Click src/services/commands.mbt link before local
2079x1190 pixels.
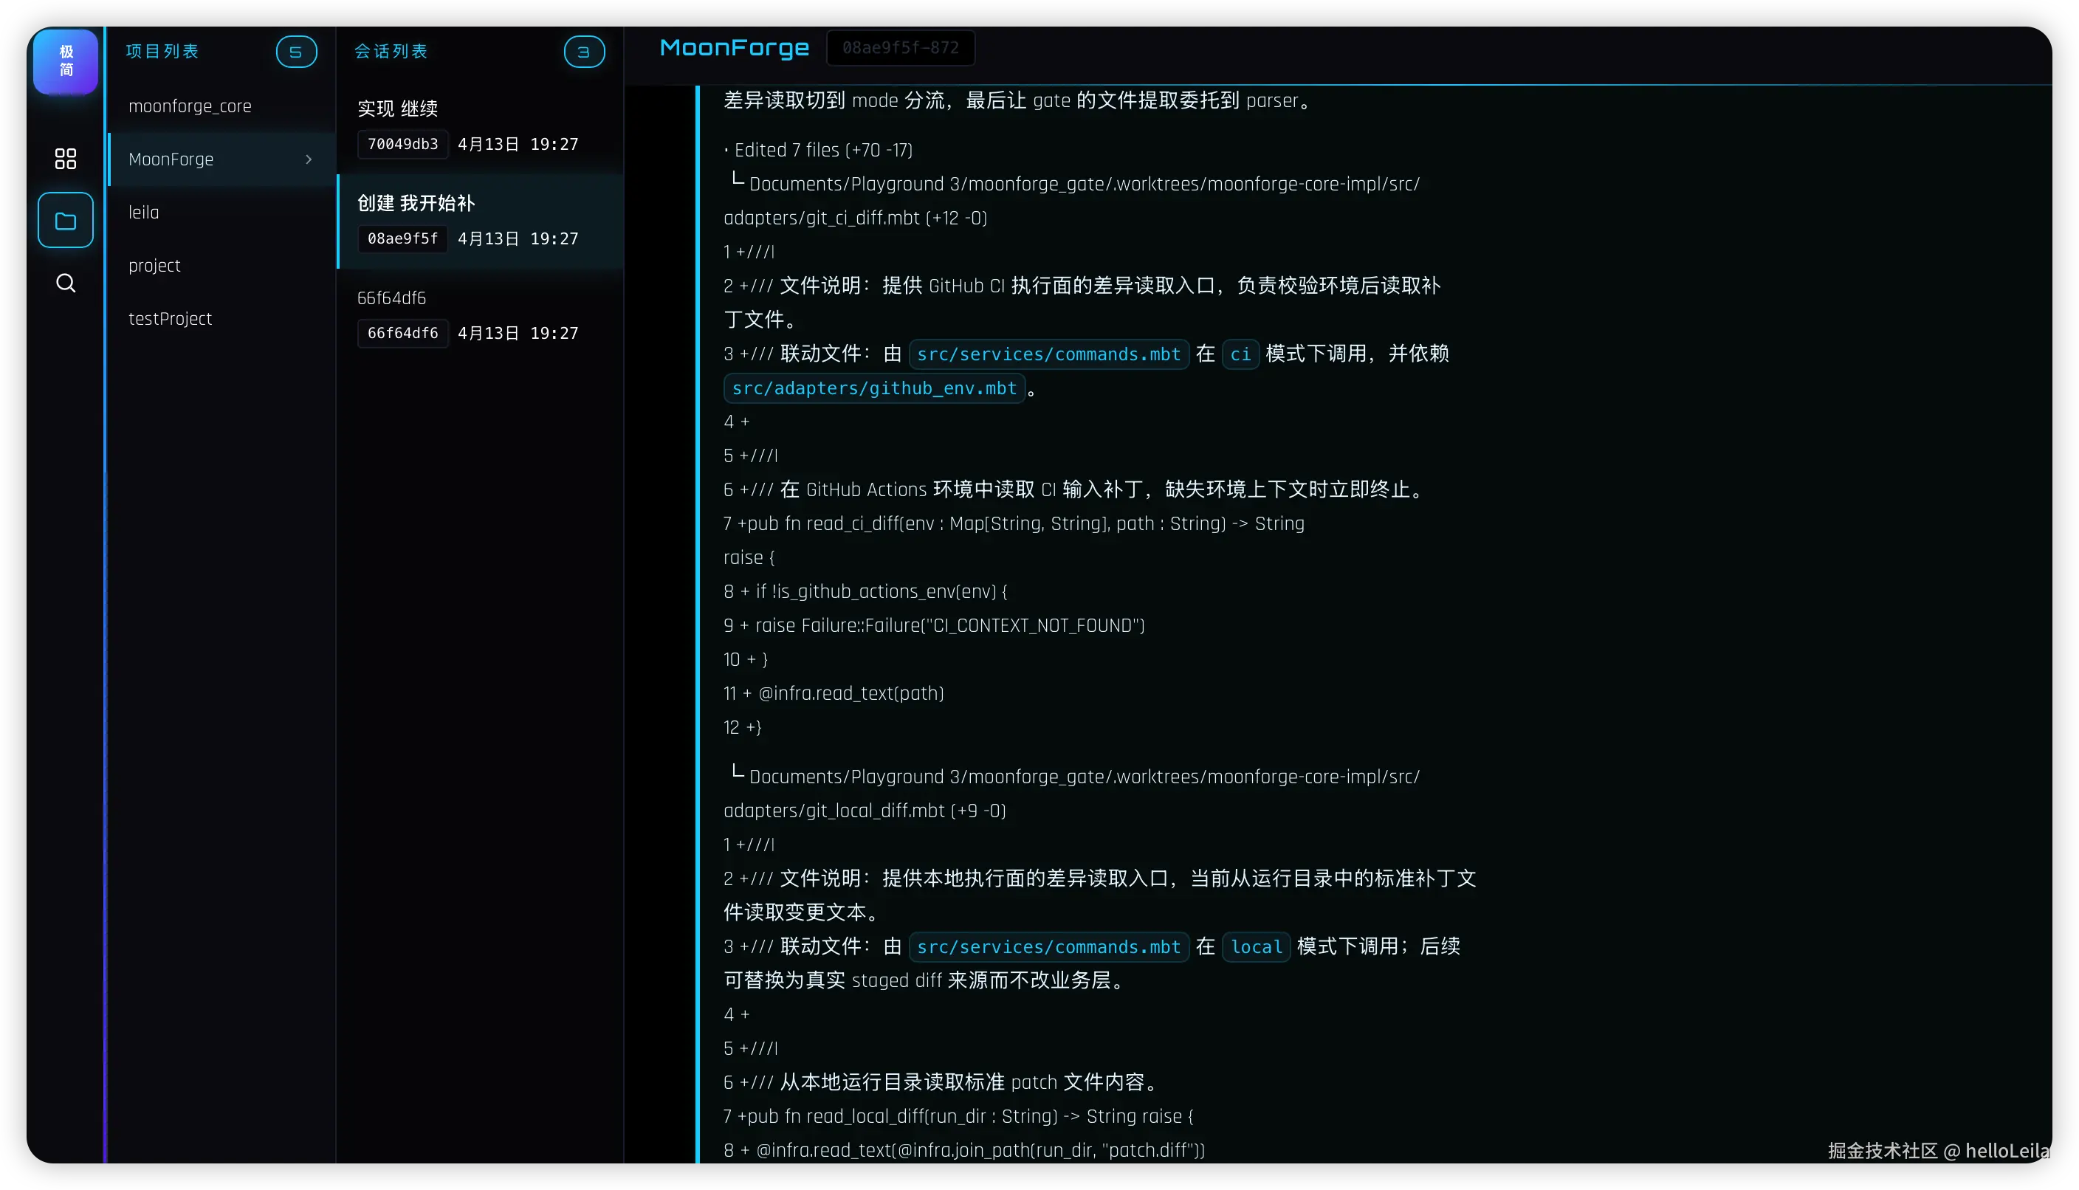tap(1048, 946)
